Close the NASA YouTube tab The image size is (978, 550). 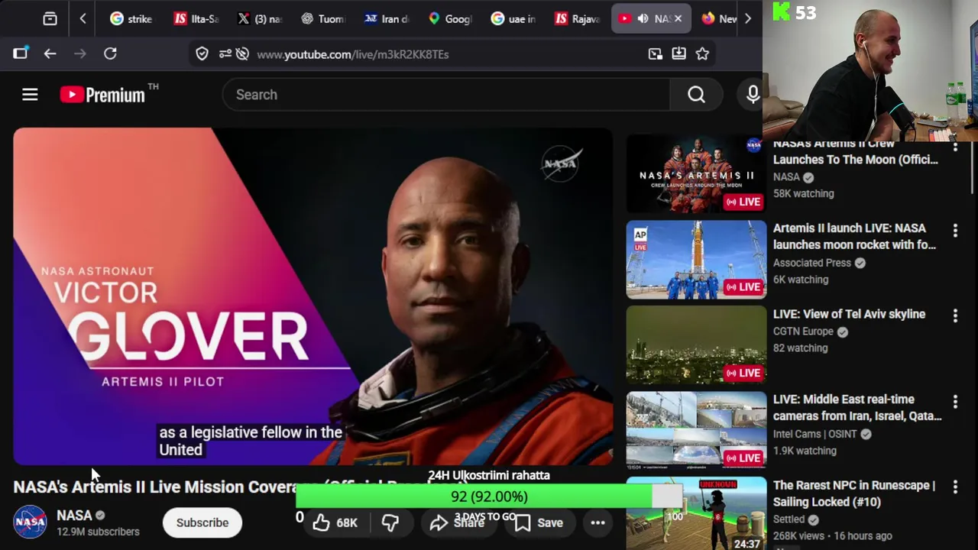(678, 18)
